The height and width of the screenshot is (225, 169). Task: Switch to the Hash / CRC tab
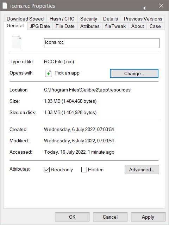62,19
